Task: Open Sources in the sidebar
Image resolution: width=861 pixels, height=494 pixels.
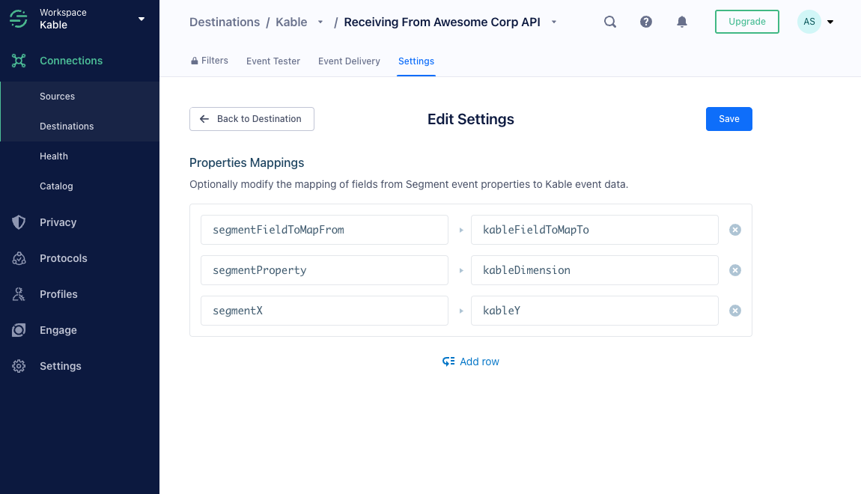Action: (x=57, y=96)
